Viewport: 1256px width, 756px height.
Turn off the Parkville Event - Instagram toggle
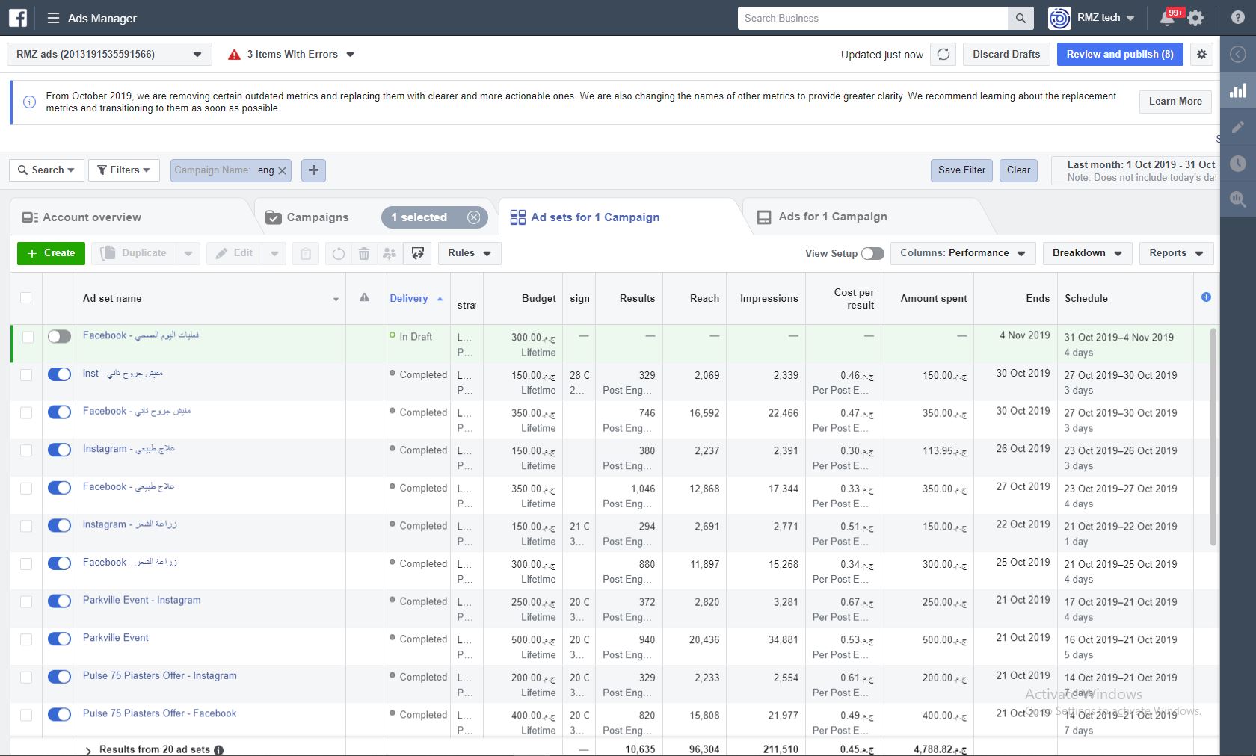point(59,601)
